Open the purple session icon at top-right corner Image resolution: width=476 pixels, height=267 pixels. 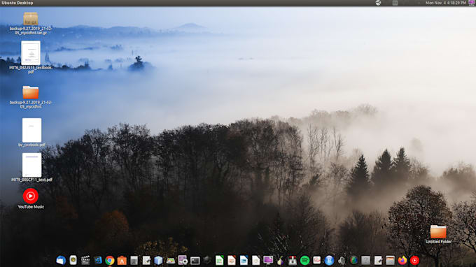coord(472,3)
